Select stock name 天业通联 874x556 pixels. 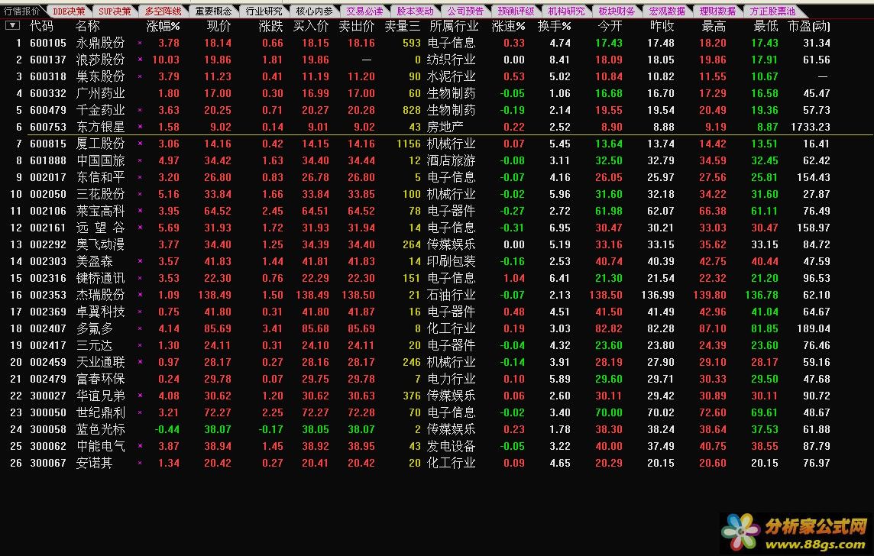100,362
